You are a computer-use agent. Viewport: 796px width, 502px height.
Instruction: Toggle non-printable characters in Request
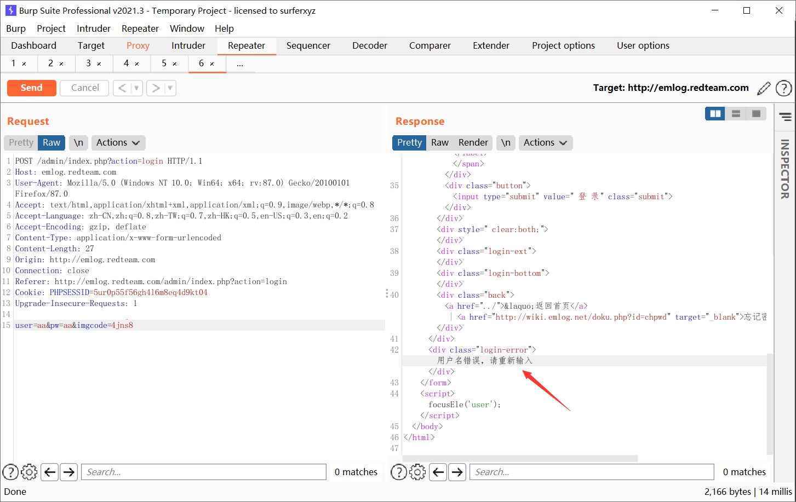click(79, 143)
